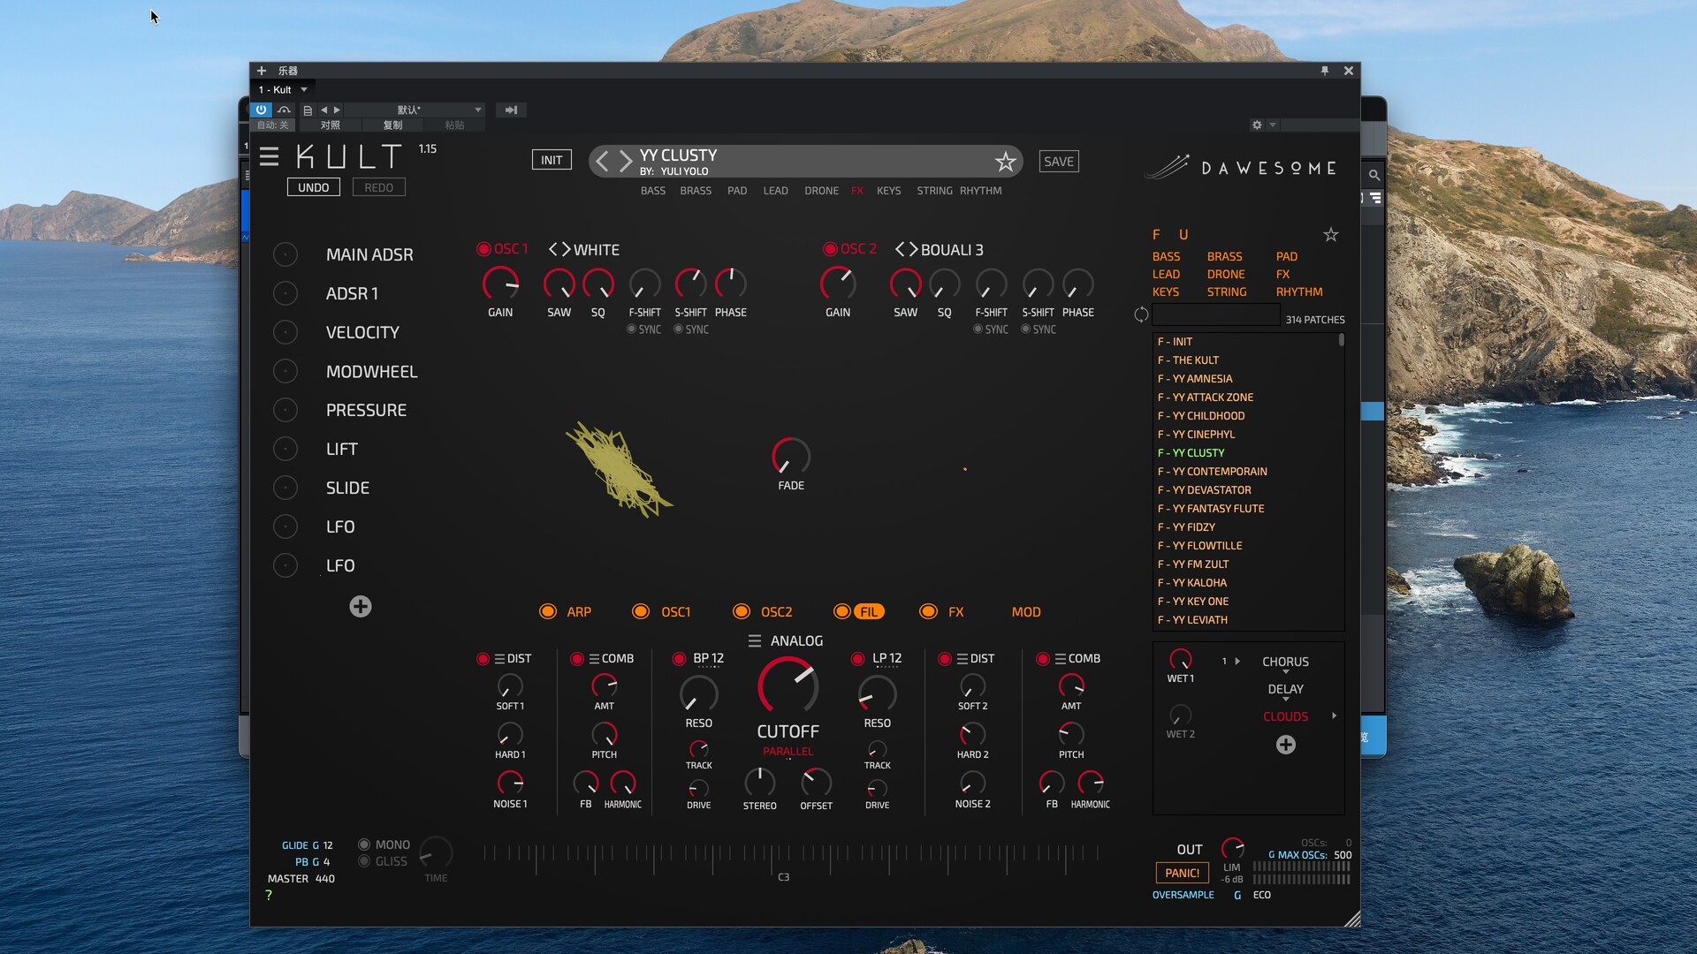Click the add modulator plus icon
Viewport: 1697px width, 954px height.
click(x=360, y=607)
